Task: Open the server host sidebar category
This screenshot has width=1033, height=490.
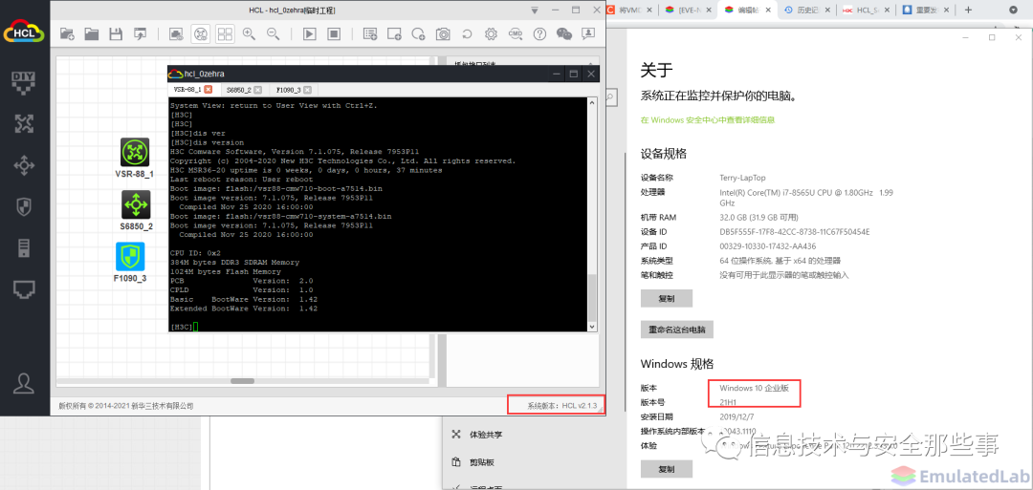Action: click(x=24, y=248)
